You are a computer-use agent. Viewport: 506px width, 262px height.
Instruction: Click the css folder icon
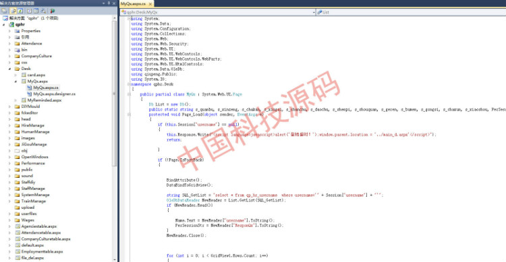click(17, 63)
